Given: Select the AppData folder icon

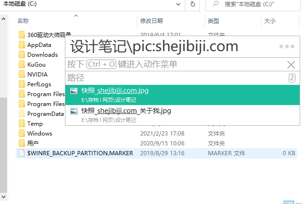Looking at the screenshot, I should 22,45.
